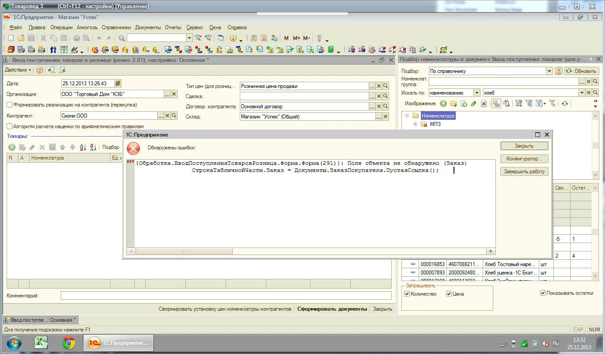Toggle hierarchical view icon in Подбор panel

click(496, 103)
